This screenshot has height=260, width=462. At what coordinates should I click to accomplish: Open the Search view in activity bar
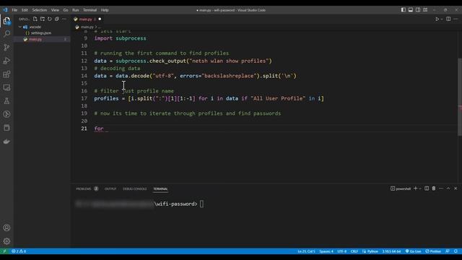[x=6, y=34]
